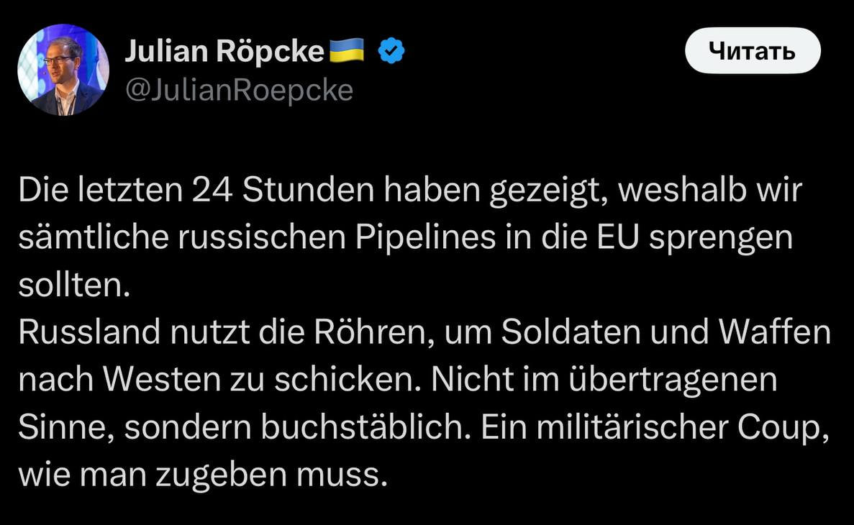Open the round profile avatar photo
854x525 pixels.
click(x=63, y=70)
